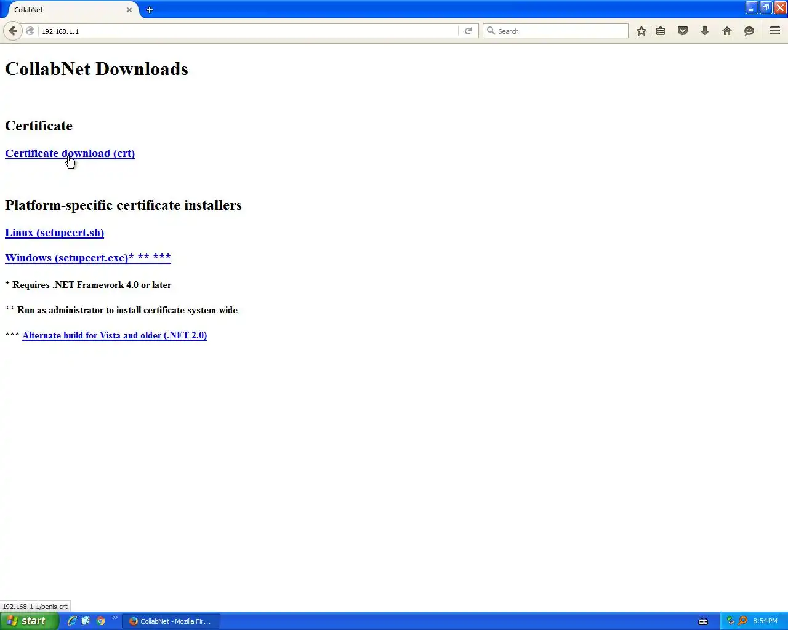
Task: Go to the Firefox home page icon
Action: pos(727,31)
